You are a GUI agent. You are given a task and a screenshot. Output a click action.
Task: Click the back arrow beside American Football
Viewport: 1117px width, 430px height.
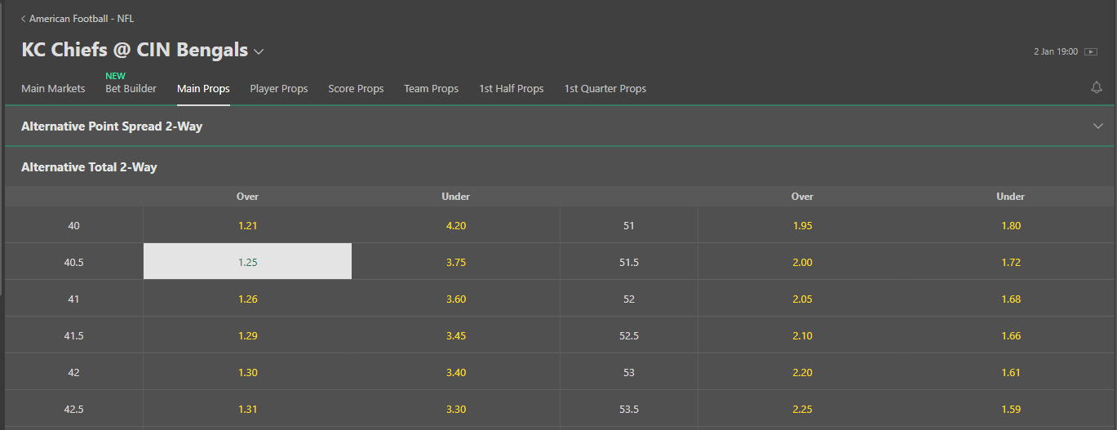[x=23, y=19]
